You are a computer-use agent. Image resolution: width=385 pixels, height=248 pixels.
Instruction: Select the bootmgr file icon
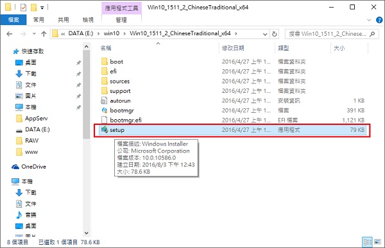[x=105, y=110]
